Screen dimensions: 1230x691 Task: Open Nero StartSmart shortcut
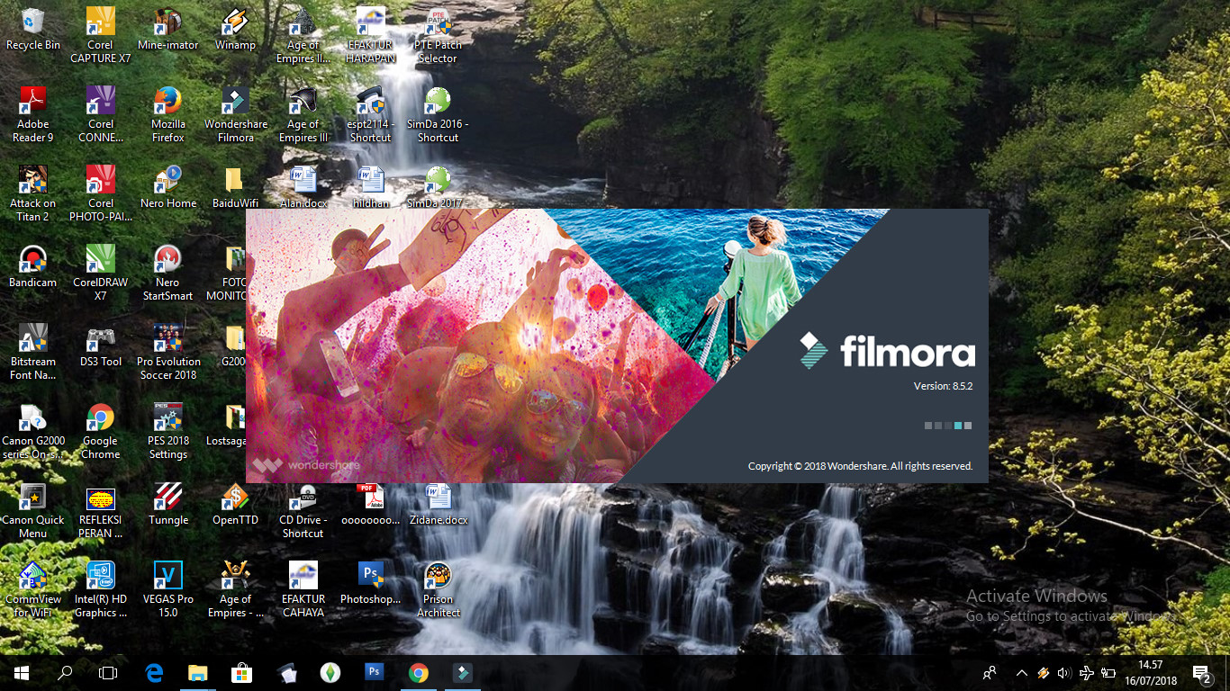coord(167,274)
